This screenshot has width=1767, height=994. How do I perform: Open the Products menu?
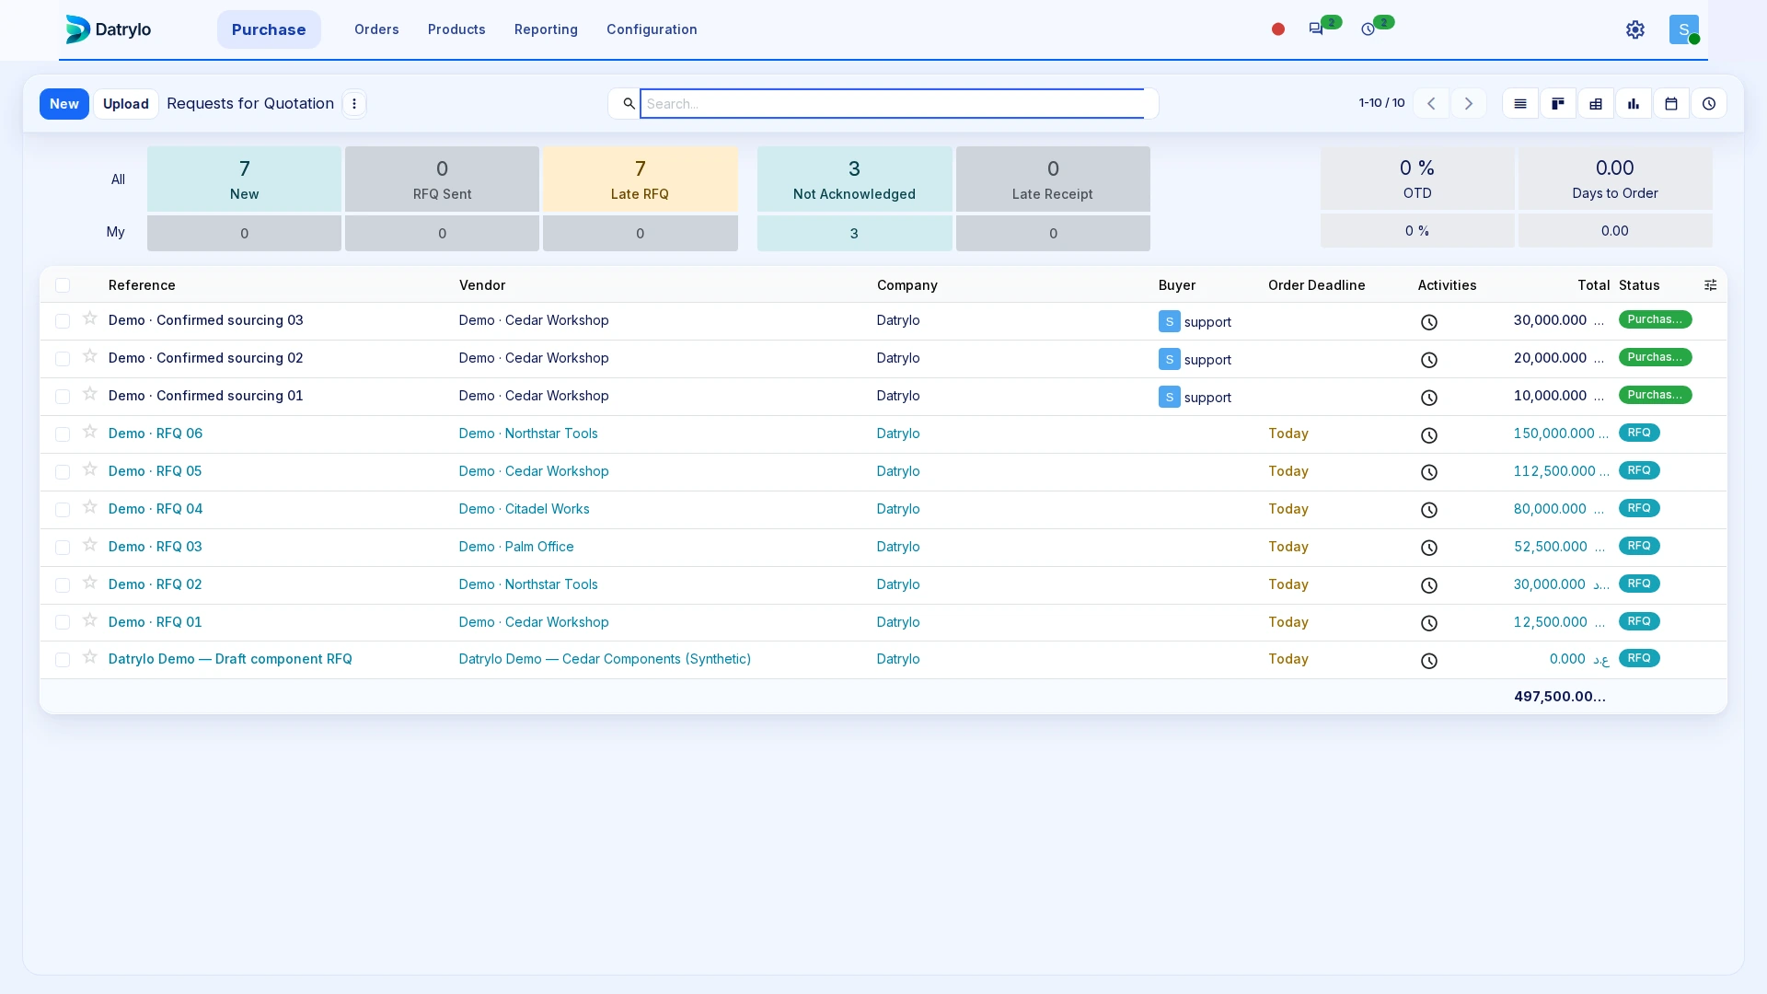456,29
